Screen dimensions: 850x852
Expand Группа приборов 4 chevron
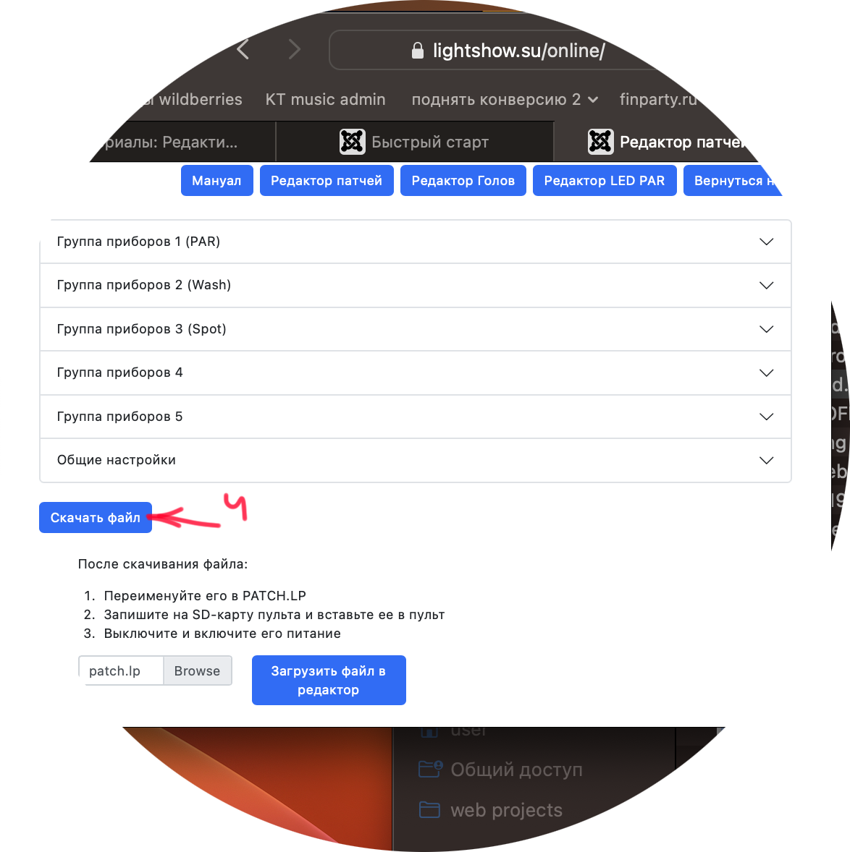pos(766,372)
